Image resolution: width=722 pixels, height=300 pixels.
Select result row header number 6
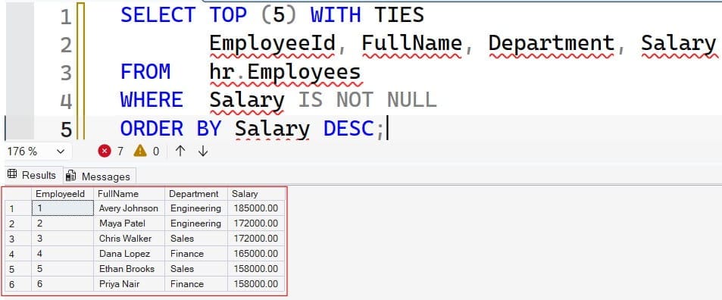[18, 284]
